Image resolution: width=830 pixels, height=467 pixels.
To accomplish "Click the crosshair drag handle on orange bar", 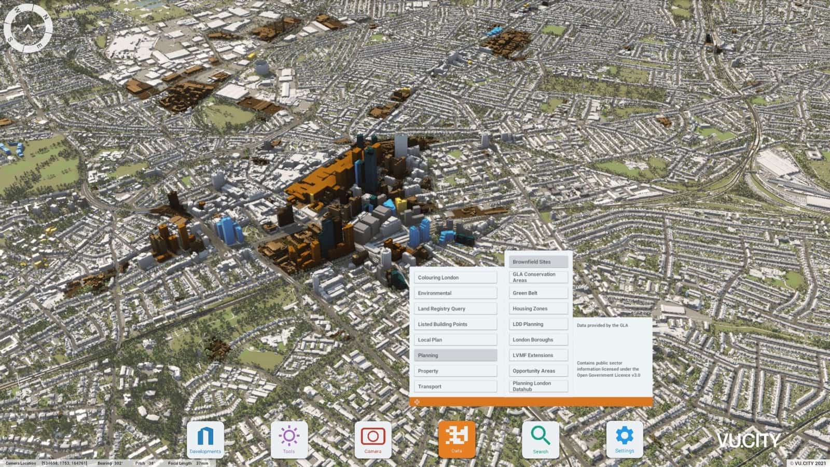I will point(418,402).
